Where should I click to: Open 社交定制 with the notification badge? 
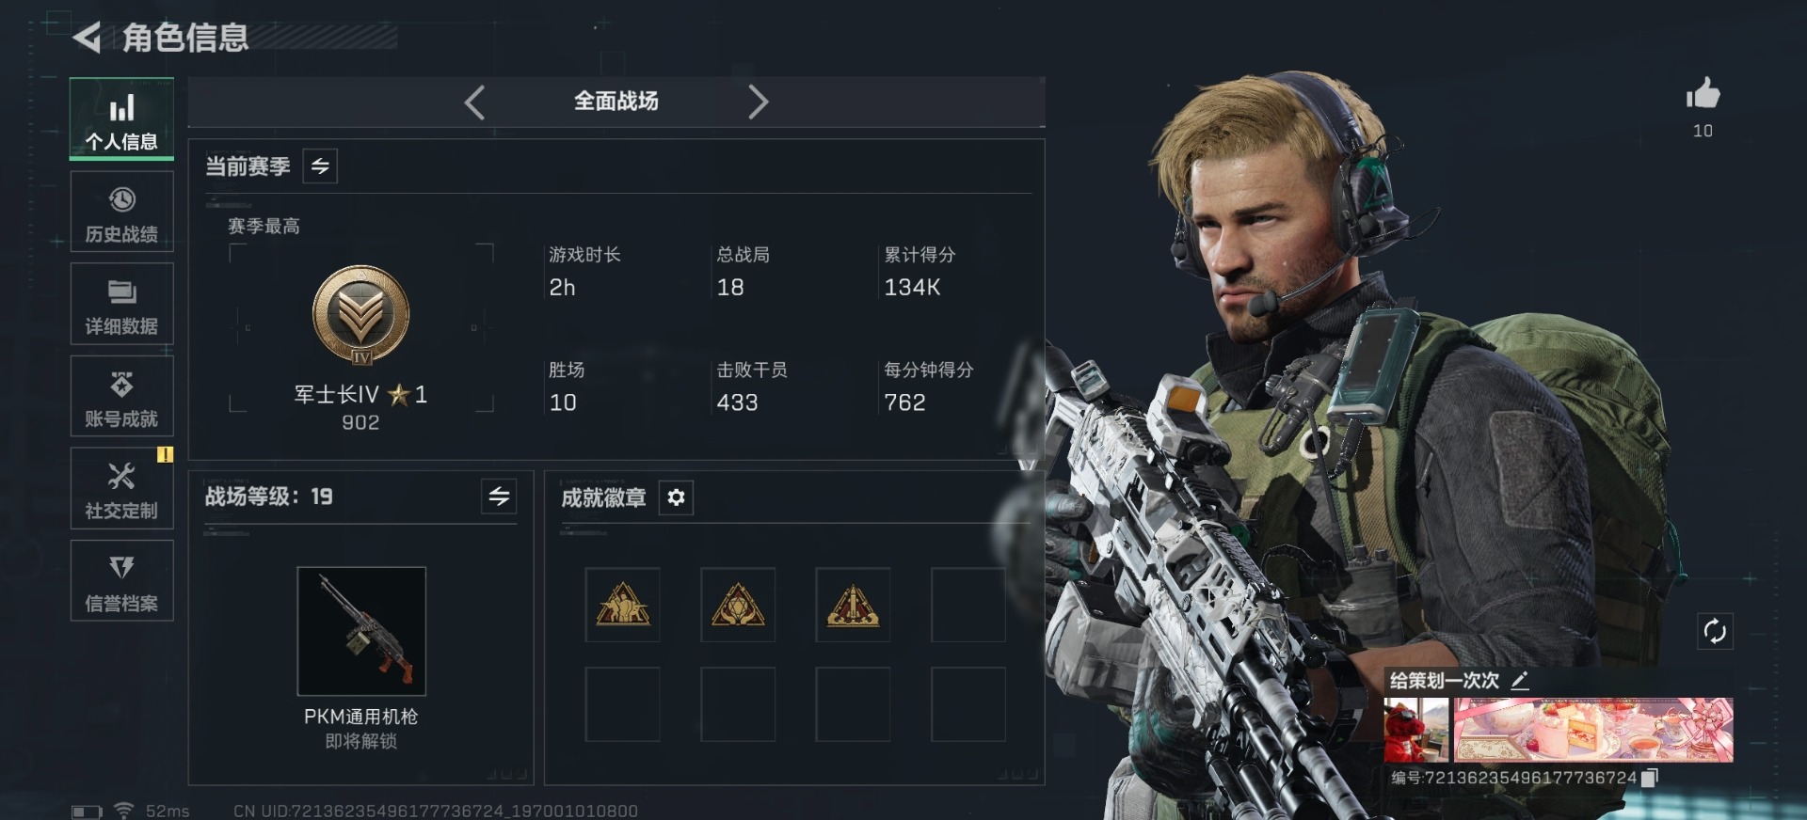tap(121, 488)
